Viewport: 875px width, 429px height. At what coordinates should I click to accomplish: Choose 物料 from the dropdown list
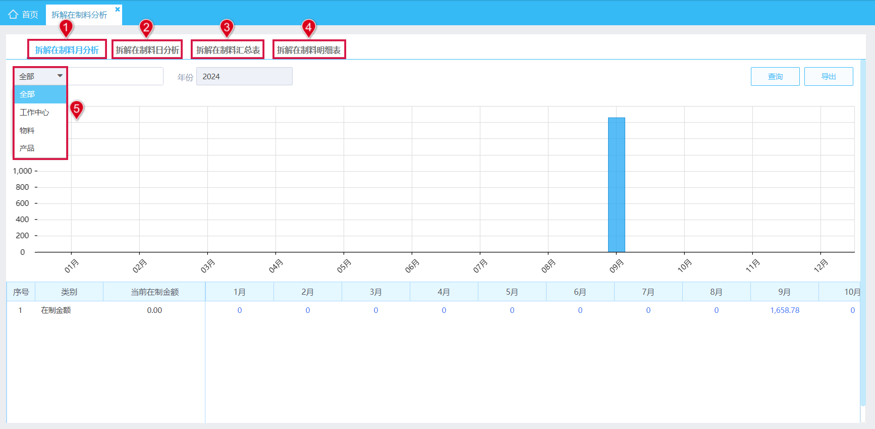[40, 130]
